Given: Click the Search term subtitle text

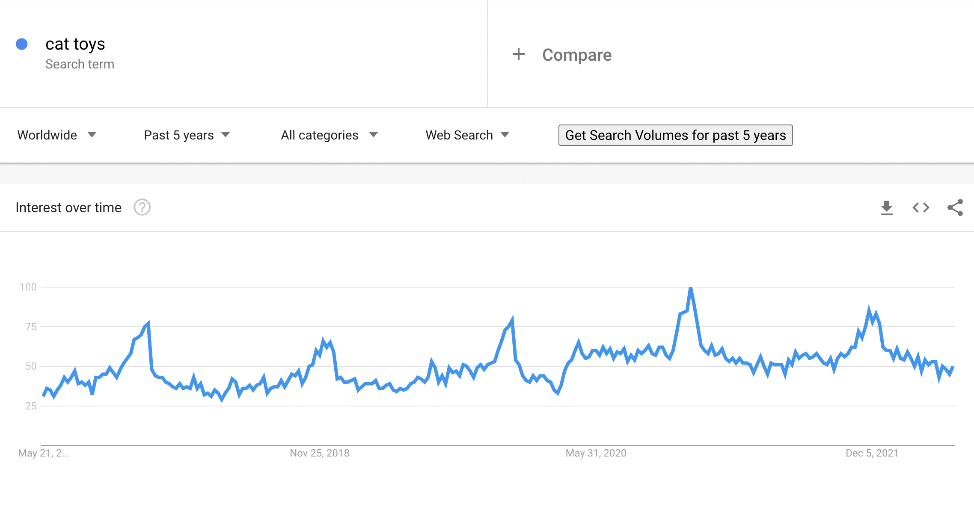Looking at the screenshot, I should tap(80, 64).
